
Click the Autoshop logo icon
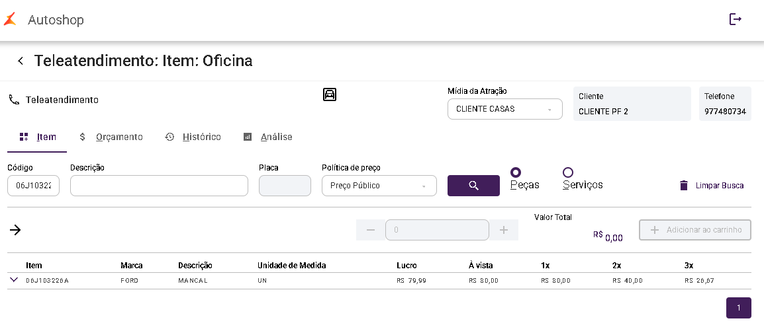pos(10,19)
